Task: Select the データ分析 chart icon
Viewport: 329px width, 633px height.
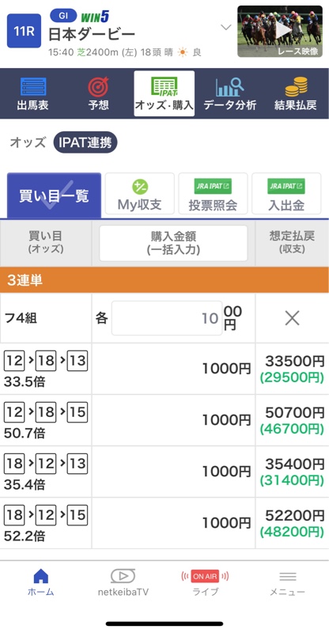Action: coord(229,87)
